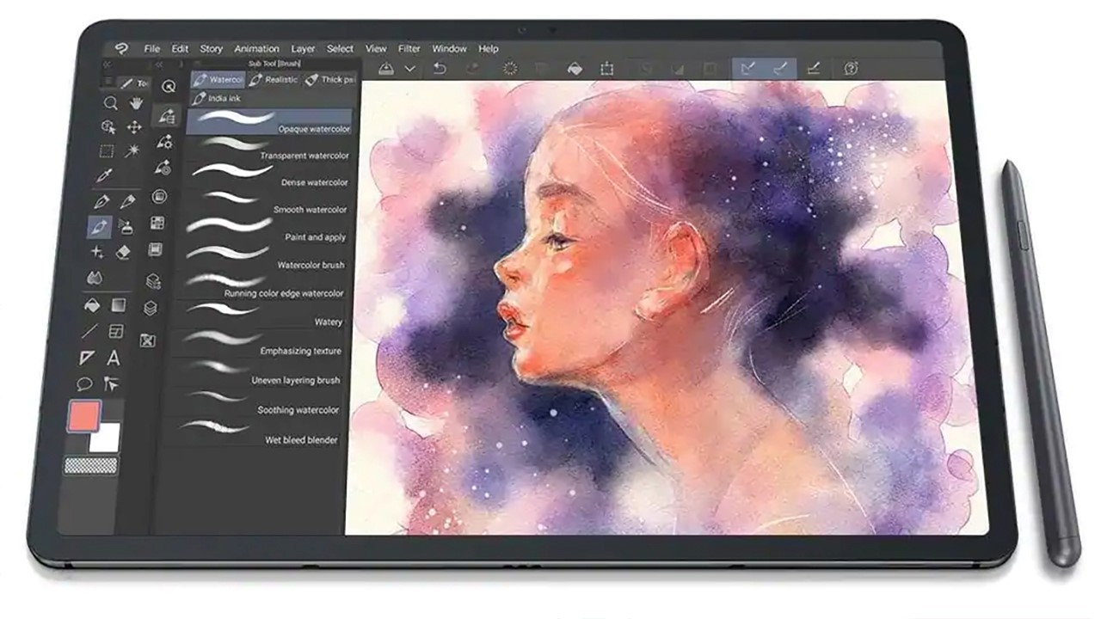Click the Clear sparkle icon in command bar
The image size is (1101, 619).
pyautogui.click(x=509, y=68)
